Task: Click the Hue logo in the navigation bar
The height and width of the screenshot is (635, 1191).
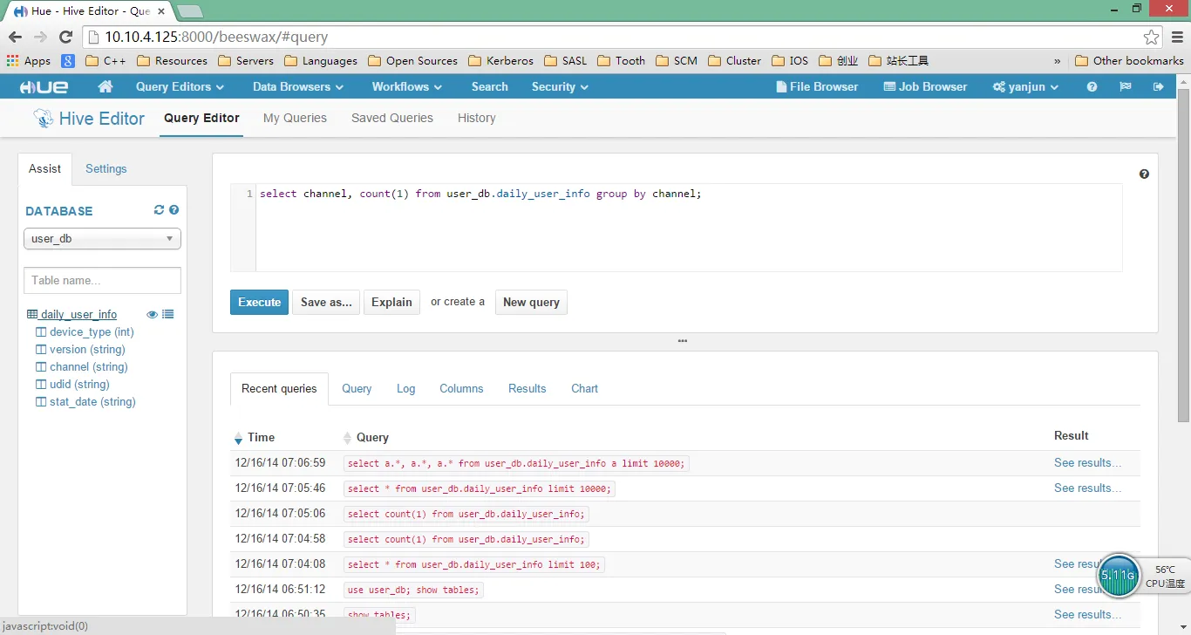Action: (44, 86)
